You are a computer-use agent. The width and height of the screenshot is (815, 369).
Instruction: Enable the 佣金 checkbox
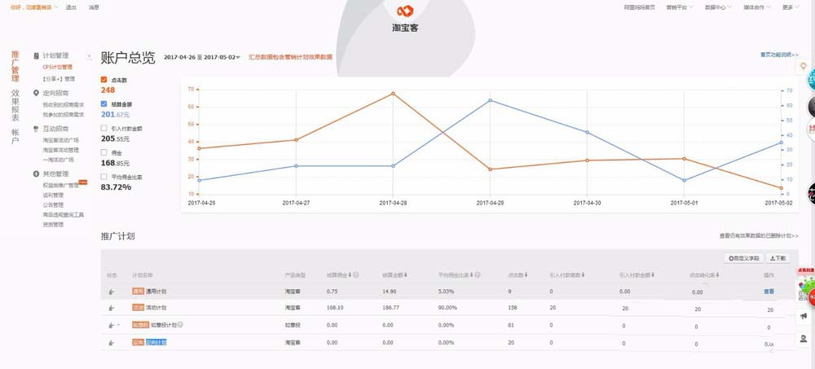click(104, 152)
